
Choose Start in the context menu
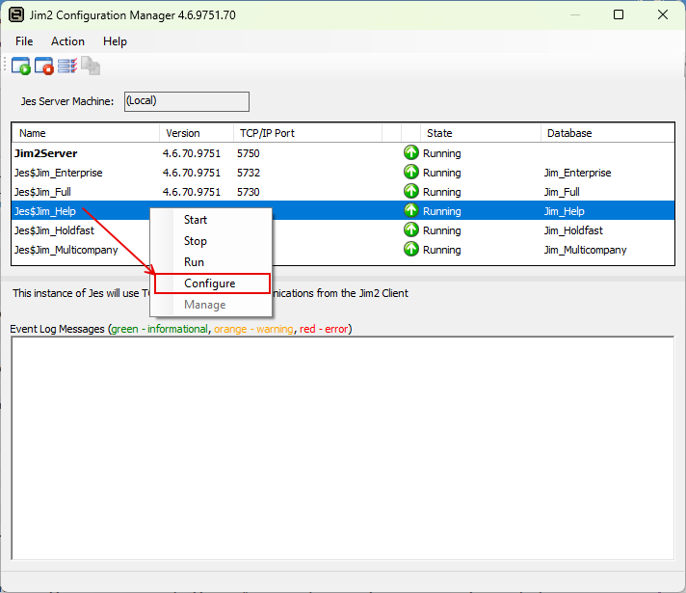pos(196,220)
